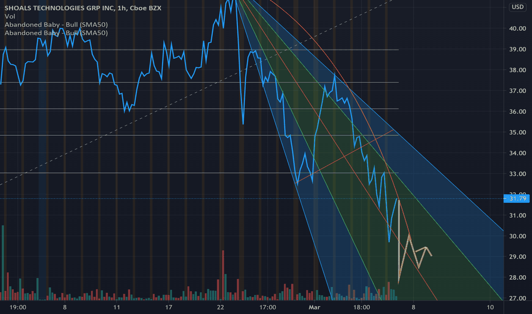Click the 35.00 price axis label
Screen dimensions: 532x314
517,132
